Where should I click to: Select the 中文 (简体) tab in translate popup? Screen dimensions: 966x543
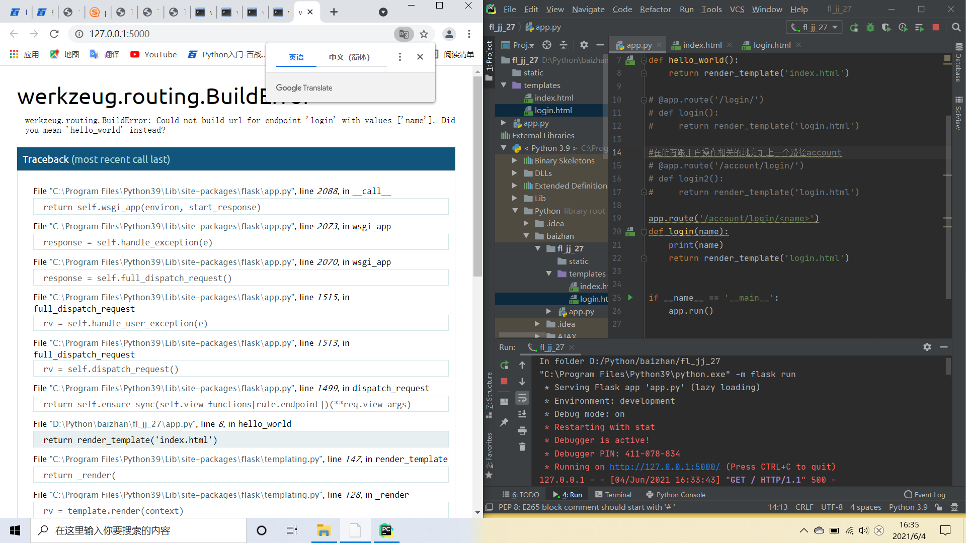pyautogui.click(x=350, y=57)
